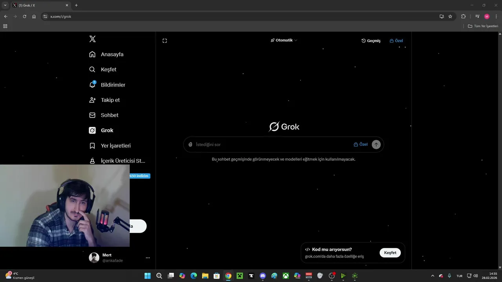Click the send arrow button

pyautogui.click(x=376, y=145)
